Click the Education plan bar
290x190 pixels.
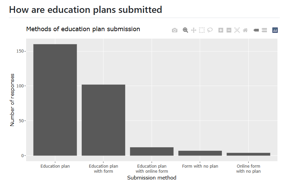tap(55, 100)
